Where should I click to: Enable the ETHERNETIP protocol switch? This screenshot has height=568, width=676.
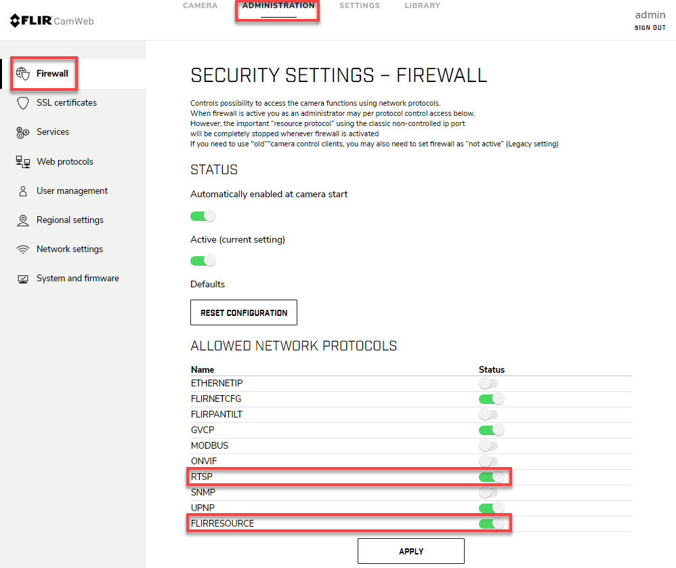click(x=488, y=384)
